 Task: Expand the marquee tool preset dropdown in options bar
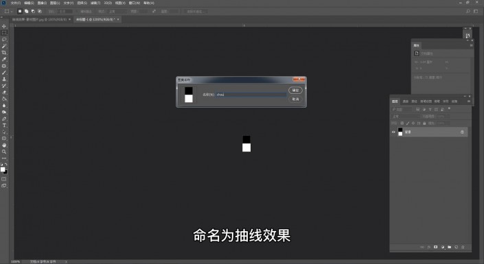coord(8,12)
